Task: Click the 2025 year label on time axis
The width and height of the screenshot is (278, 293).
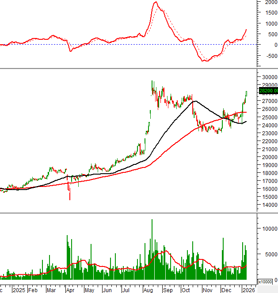Action: point(19,290)
